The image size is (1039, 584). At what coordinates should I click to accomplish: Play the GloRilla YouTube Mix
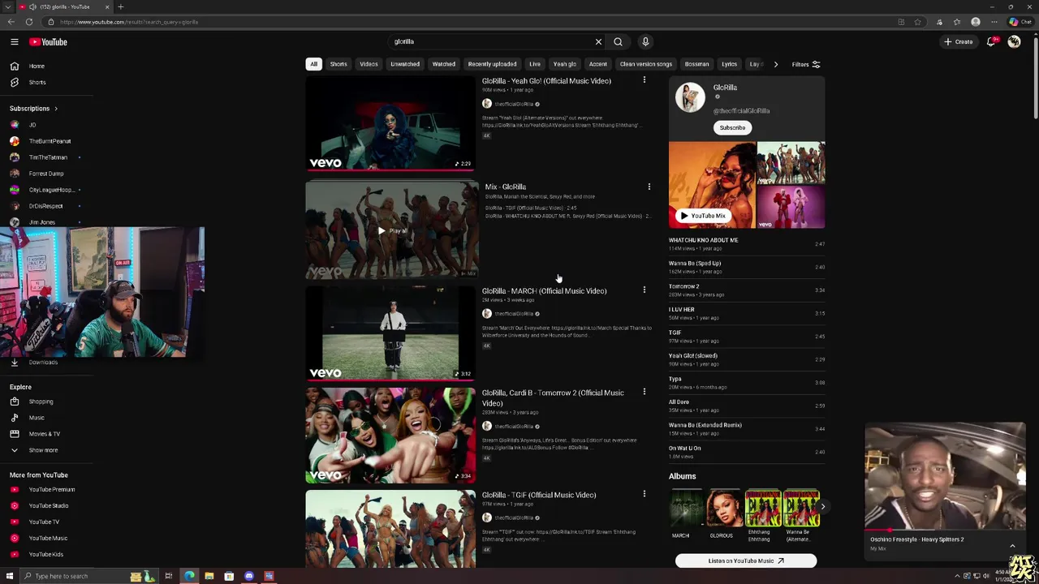click(703, 216)
